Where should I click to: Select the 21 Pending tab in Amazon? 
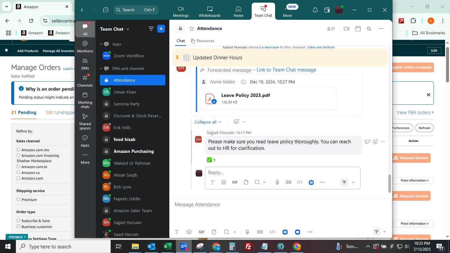24,112
